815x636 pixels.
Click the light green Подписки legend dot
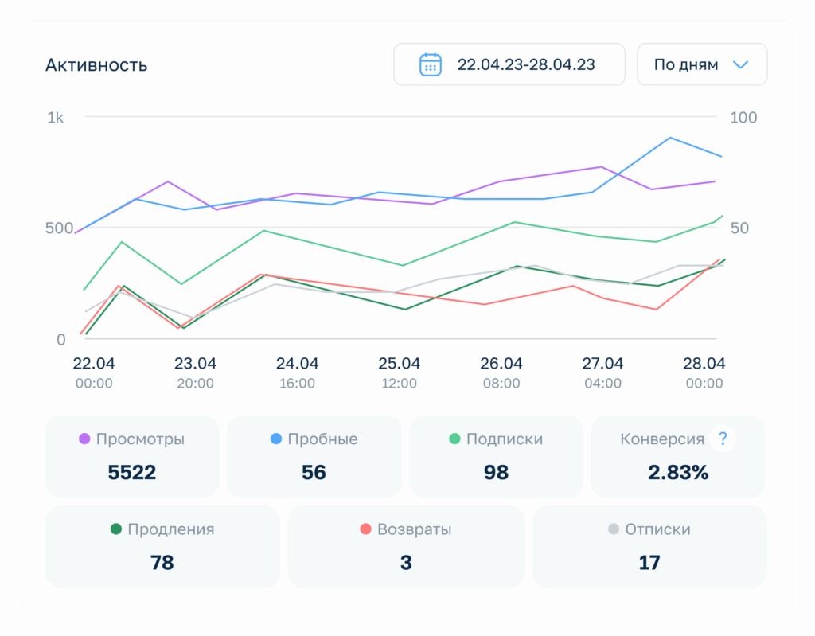click(x=454, y=439)
